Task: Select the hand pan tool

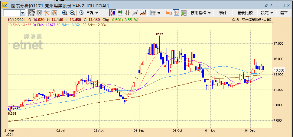Action: coord(32,13)
